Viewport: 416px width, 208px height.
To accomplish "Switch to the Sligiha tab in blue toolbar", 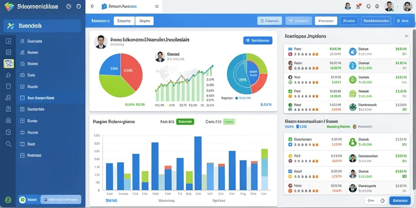I will pyautogui.click(x=144, y=21).
